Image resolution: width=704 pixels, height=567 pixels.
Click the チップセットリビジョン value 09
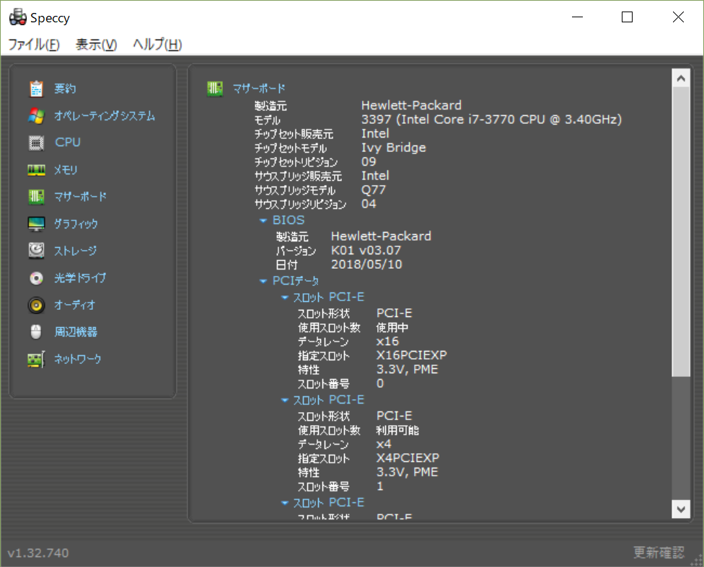click(x=369, y=161)
